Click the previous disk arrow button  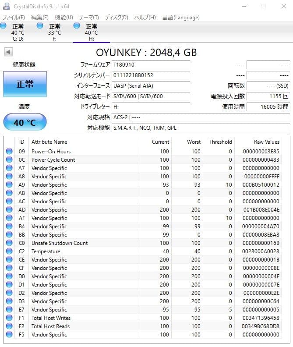click(8, 52)
